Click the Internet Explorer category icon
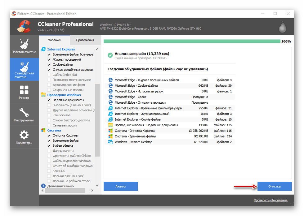Image resolution: width=304 pixels, height=216 pixels. (x=43, y=49)
